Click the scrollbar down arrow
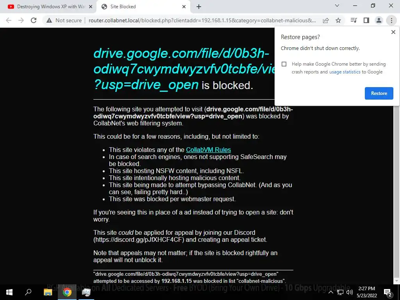 click(396, 280)
